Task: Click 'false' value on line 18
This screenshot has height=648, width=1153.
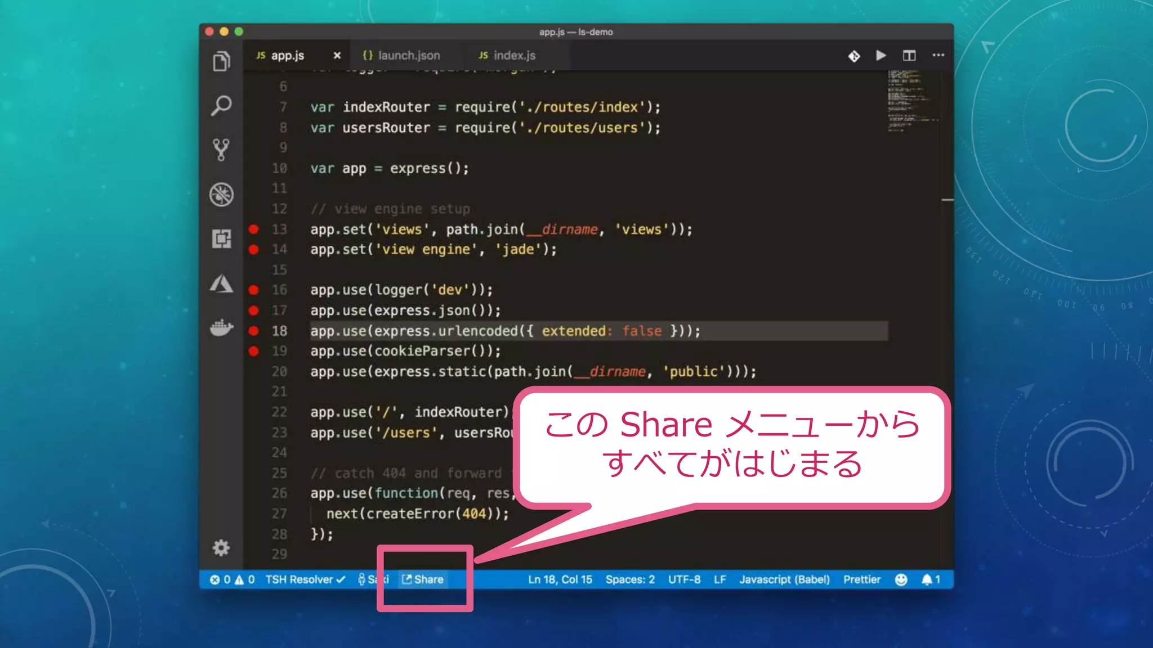Action: pyautogui.click(x=642, y=331)
